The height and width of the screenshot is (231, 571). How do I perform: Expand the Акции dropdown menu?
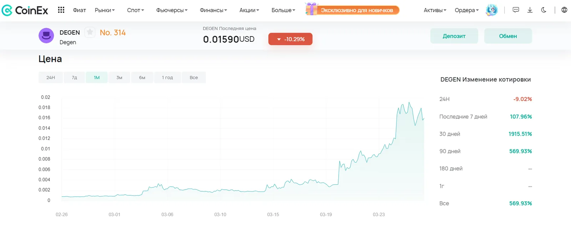click(249, 10)
